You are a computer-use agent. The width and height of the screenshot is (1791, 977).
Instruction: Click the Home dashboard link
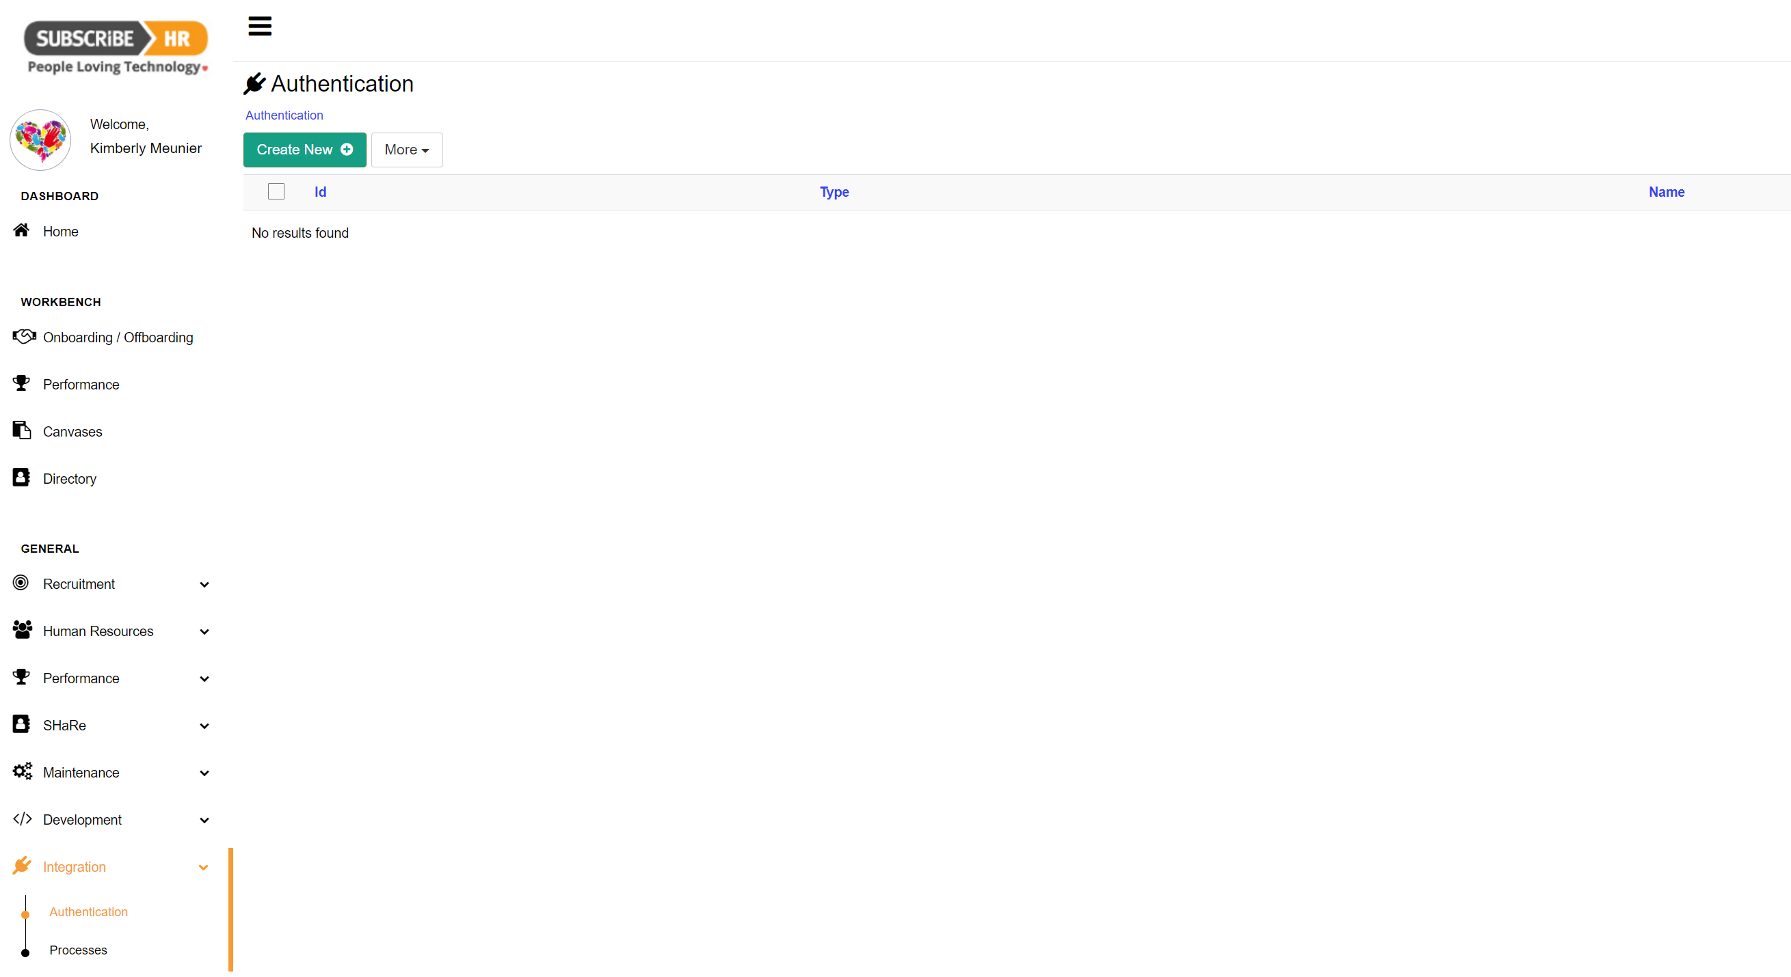(x=60, y=231)
